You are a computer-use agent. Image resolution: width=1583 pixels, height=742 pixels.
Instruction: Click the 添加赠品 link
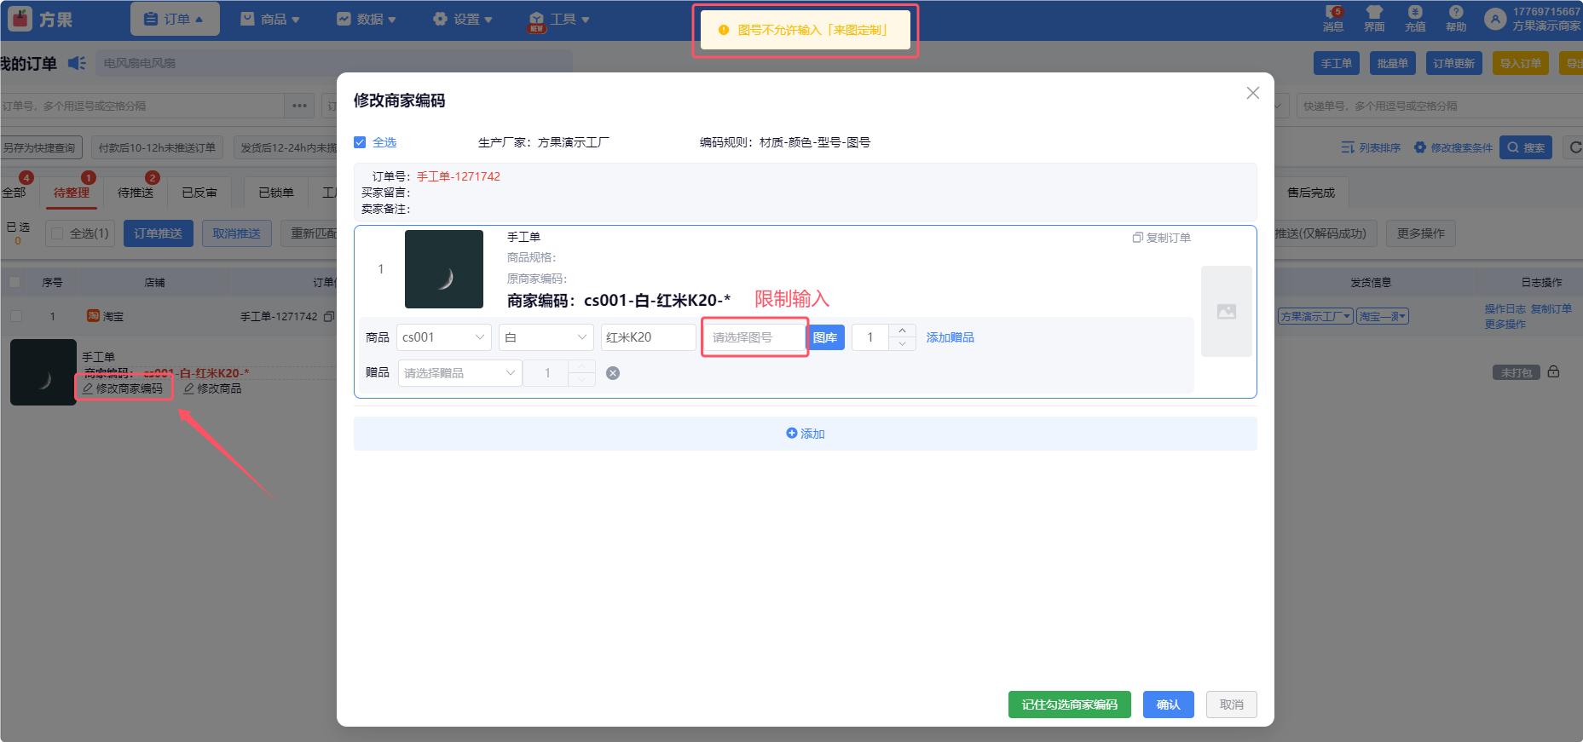click(x=950, y=337)
